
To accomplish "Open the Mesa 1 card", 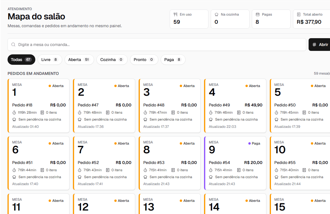I will [38, 106].
